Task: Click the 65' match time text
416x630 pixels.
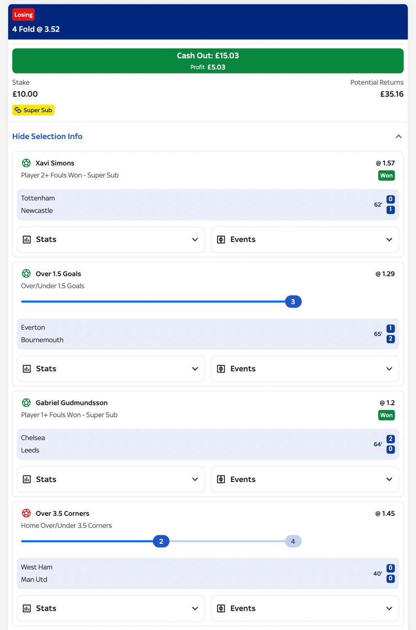Action: [x=378, y=334]
